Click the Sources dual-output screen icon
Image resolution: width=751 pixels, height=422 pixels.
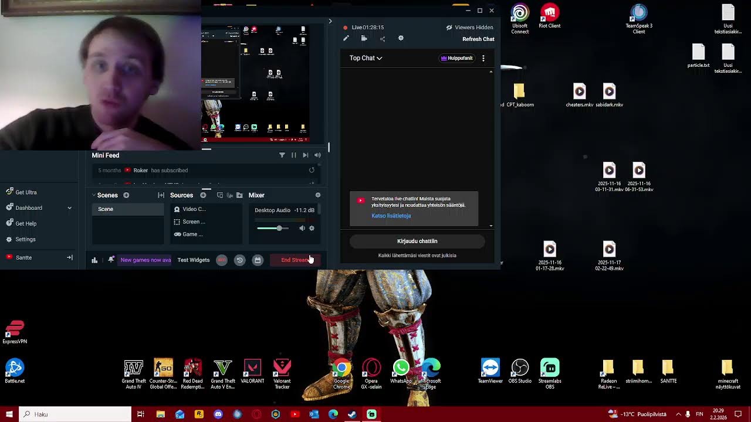(x=220, y=195)
